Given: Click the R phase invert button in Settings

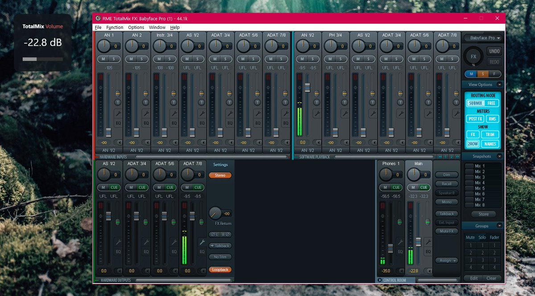Looking at the screenshot, I should (226, 235).
